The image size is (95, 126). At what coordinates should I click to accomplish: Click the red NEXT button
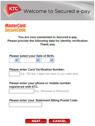36,121
